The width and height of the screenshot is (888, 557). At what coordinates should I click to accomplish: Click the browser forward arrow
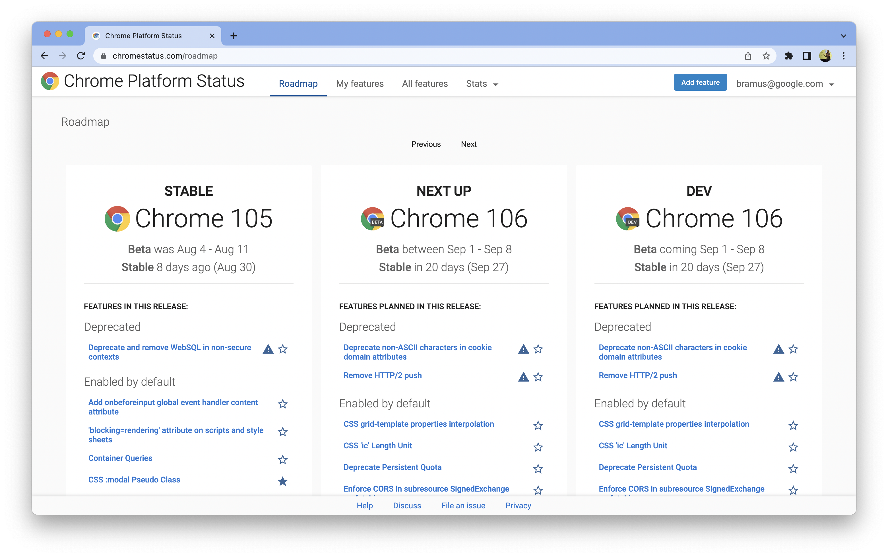pyautogui.click(x=63, y=56)
